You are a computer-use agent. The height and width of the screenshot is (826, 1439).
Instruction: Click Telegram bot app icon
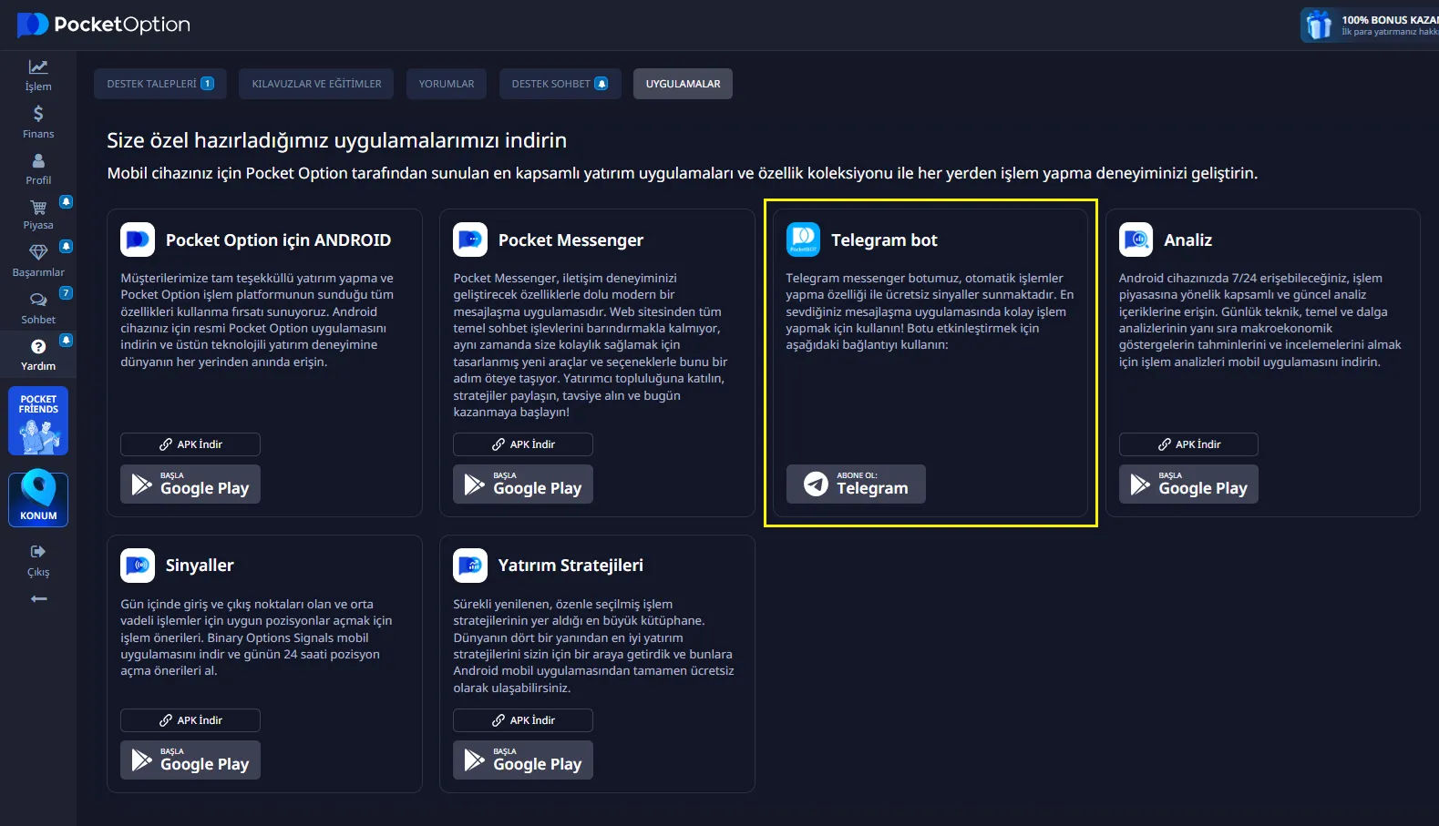pos(803,240)
